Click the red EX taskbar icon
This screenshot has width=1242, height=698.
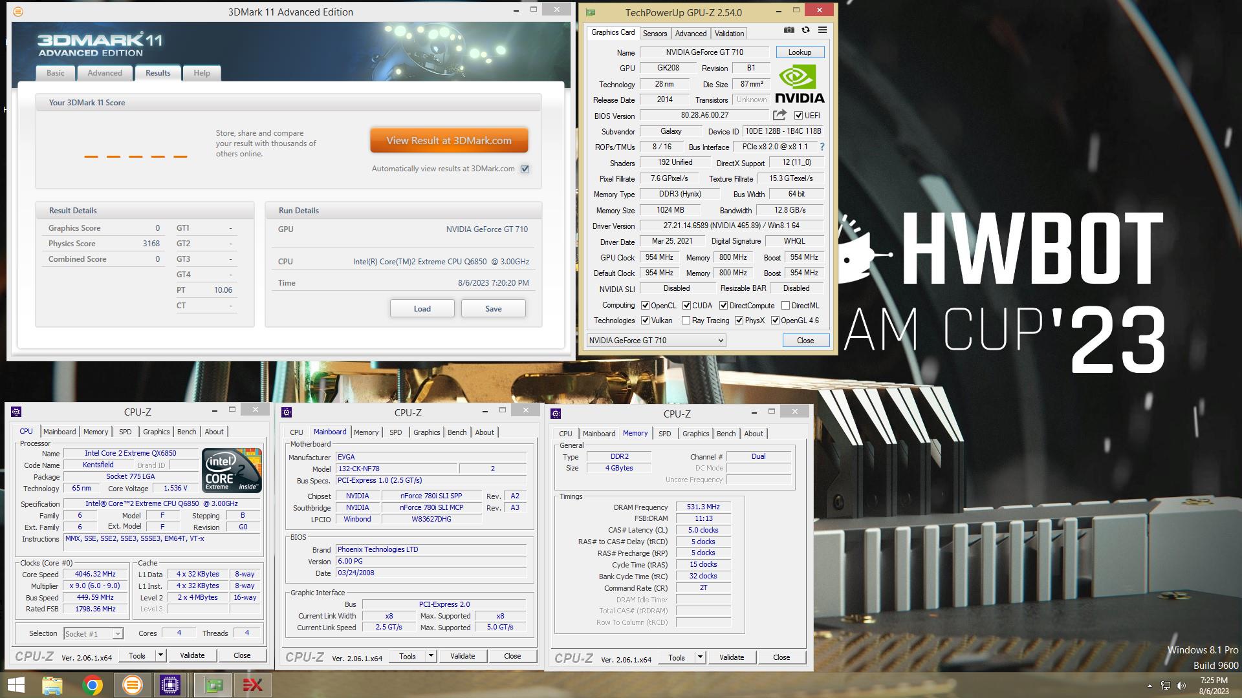pos(252,684)
